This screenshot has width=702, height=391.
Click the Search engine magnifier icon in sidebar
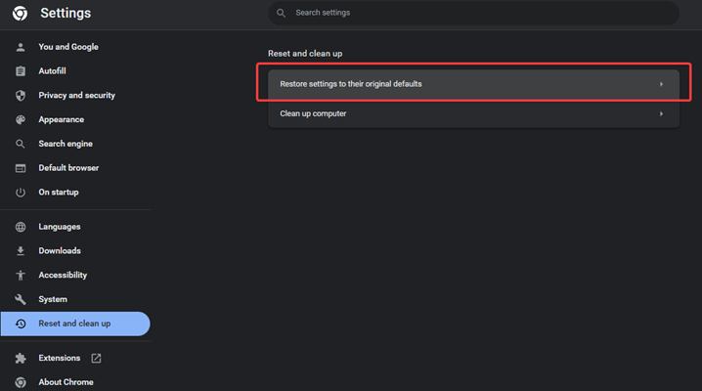click(x=21, y=144)
